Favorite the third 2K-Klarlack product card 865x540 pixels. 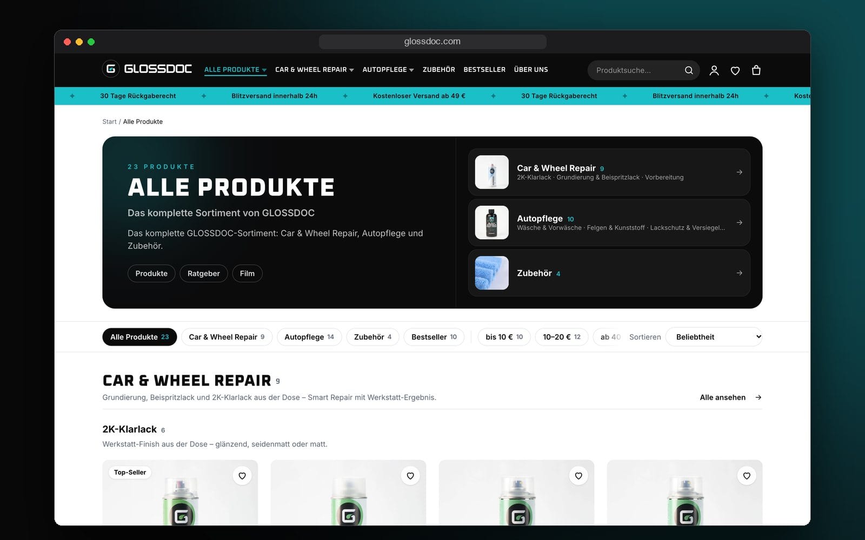coord(578,476)
